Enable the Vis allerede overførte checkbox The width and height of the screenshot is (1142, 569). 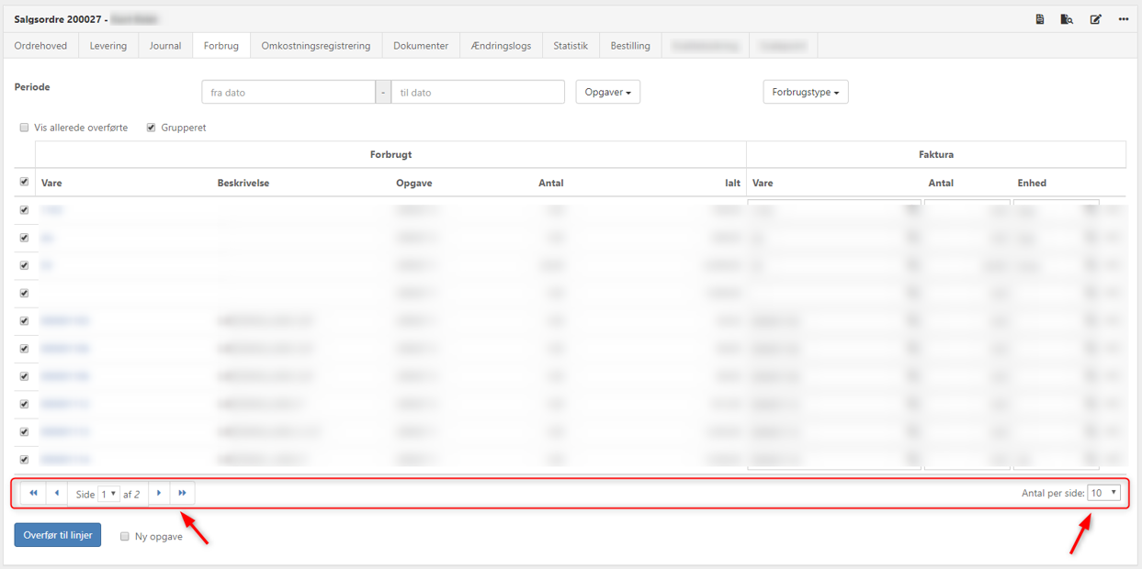point(25,128)
